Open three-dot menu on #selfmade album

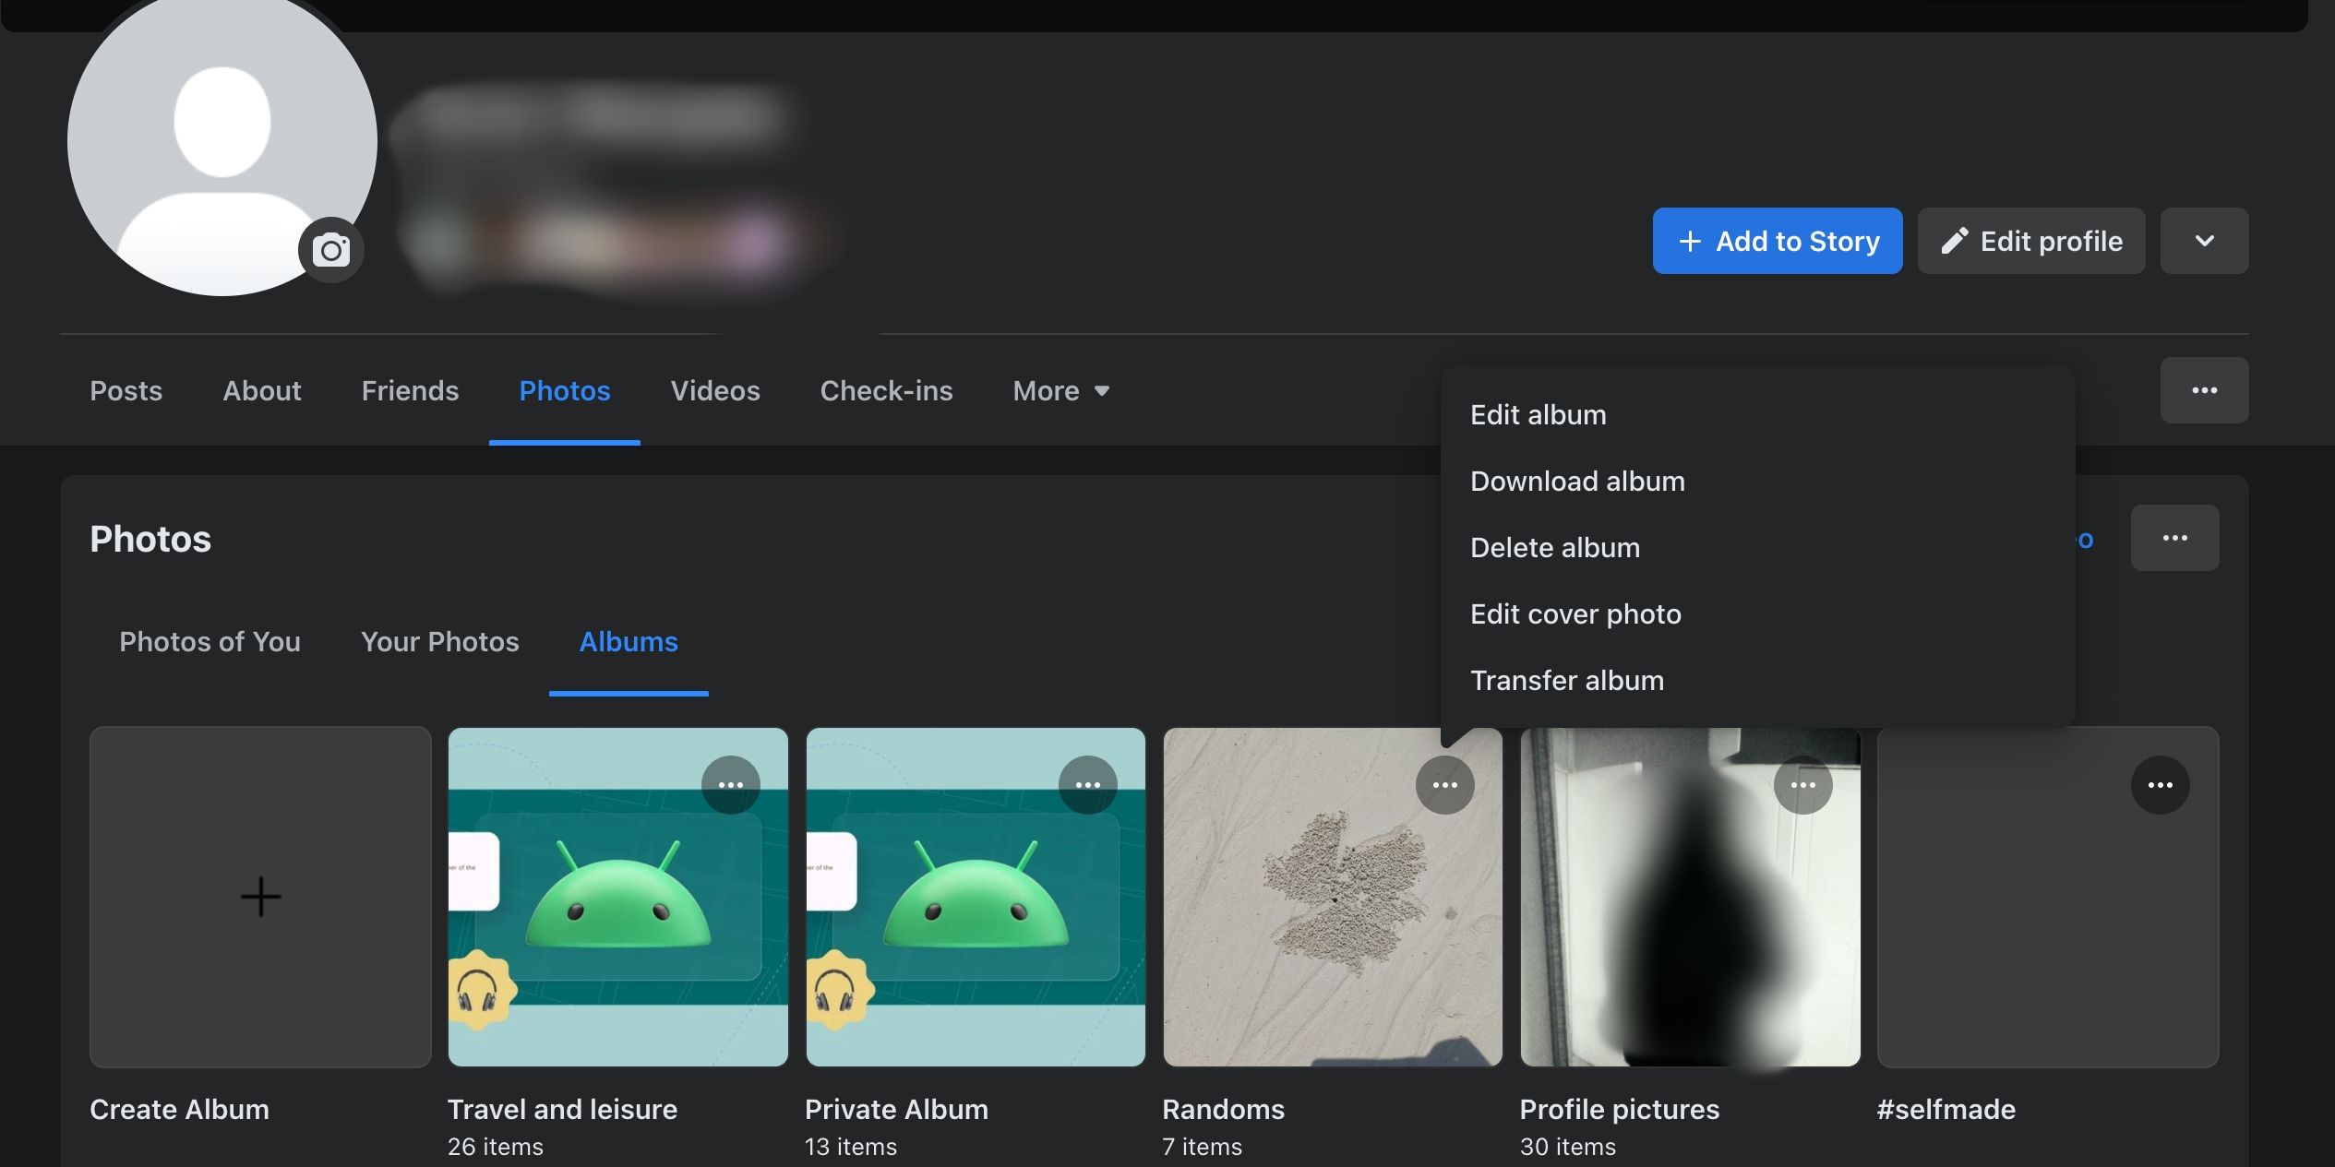[x=2159, y=785]
